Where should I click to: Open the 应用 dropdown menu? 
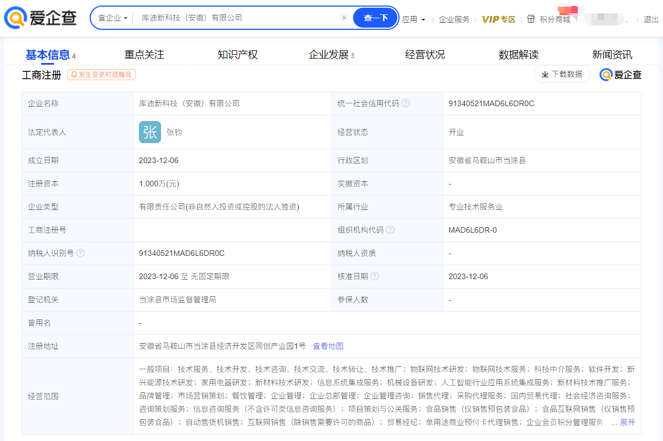click(413, 19)
